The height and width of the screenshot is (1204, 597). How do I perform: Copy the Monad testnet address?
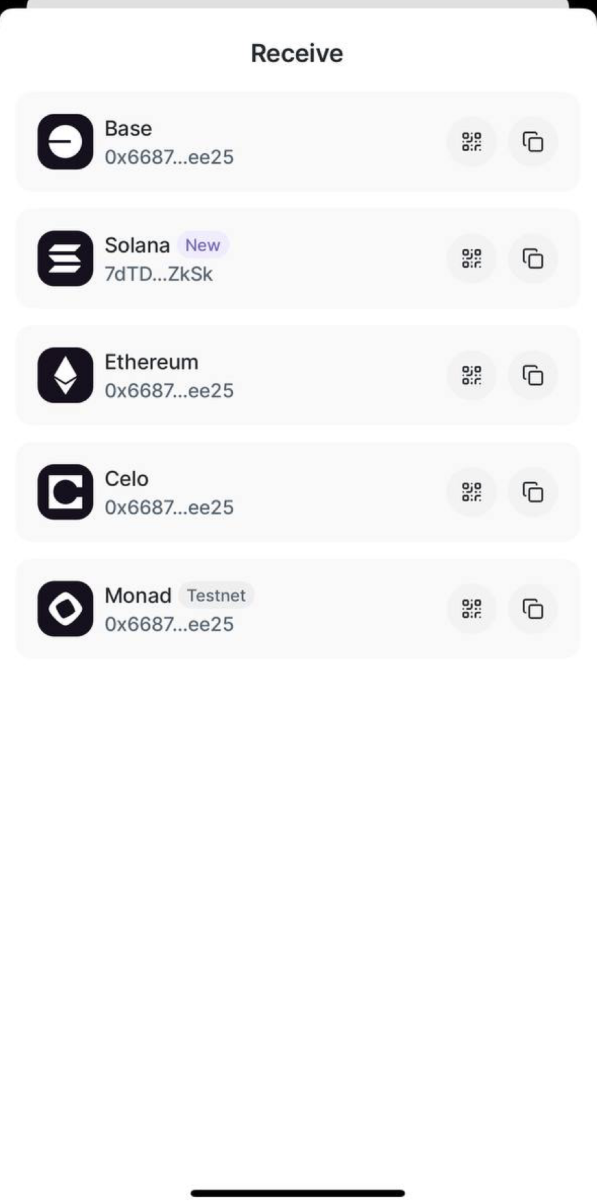coord(533,609)
